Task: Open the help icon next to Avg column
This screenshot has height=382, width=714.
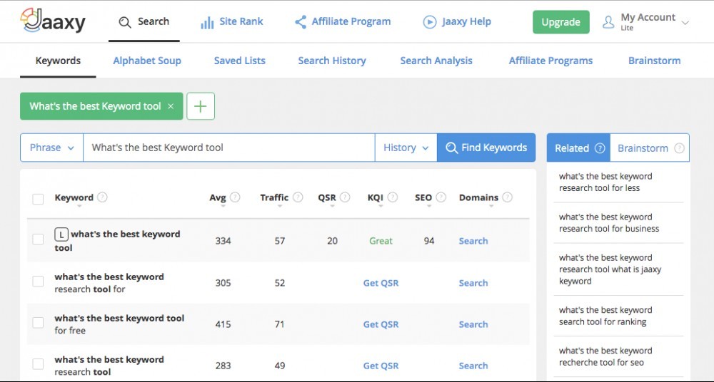Action: [x=235, y=197]
